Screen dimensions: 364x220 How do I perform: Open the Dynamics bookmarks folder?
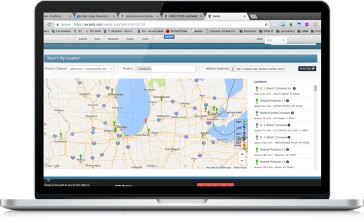(x=248, y=31)
